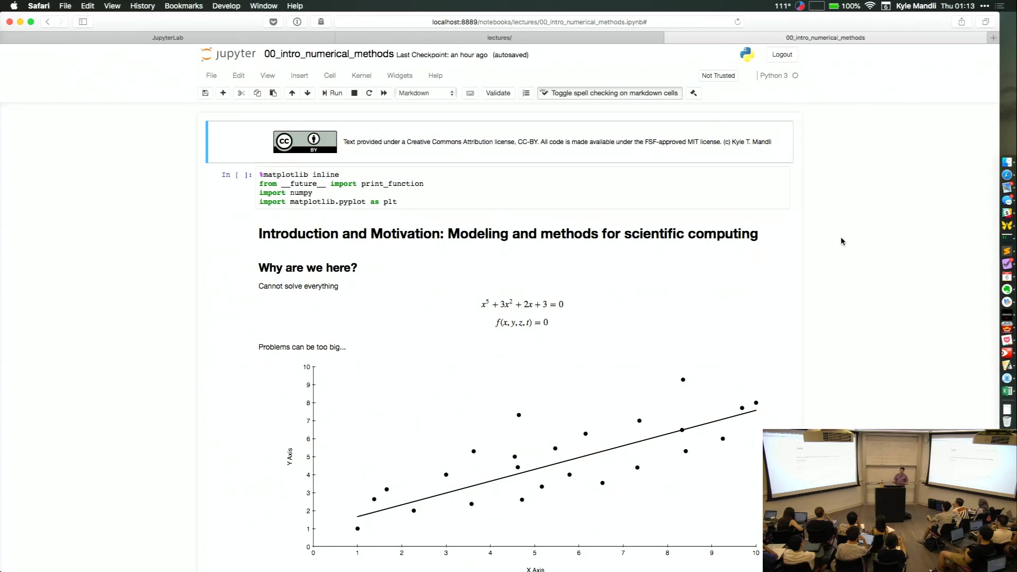Image resolution: width=1017 pixels, height=572 pixels.
Task: Click the restart kernel icon
Action: click(x=369, y=93)
